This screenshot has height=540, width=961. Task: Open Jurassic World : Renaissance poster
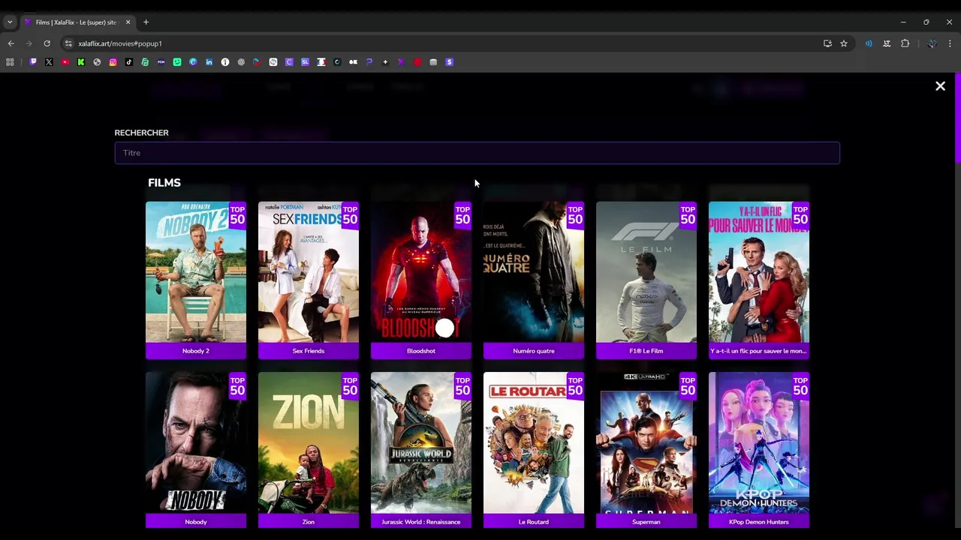(x=421, y=443)
